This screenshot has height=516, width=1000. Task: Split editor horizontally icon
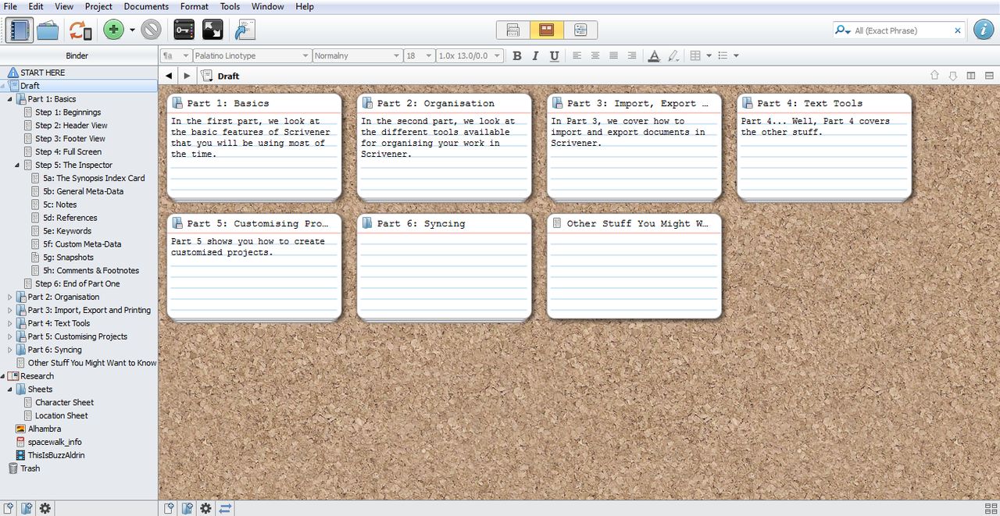point(989,76)
